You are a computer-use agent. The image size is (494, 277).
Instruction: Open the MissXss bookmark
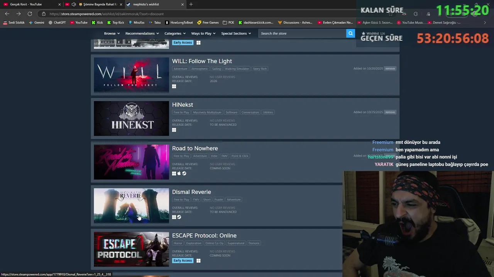[x=137, y=23]
